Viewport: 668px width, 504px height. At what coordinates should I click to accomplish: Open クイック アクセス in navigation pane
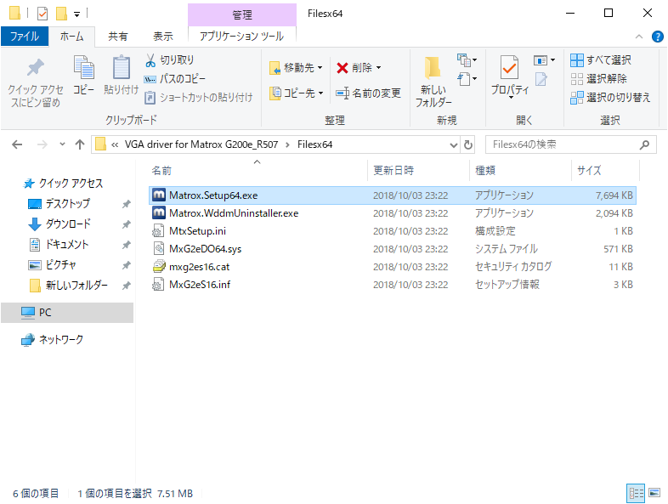pos(63,184)
